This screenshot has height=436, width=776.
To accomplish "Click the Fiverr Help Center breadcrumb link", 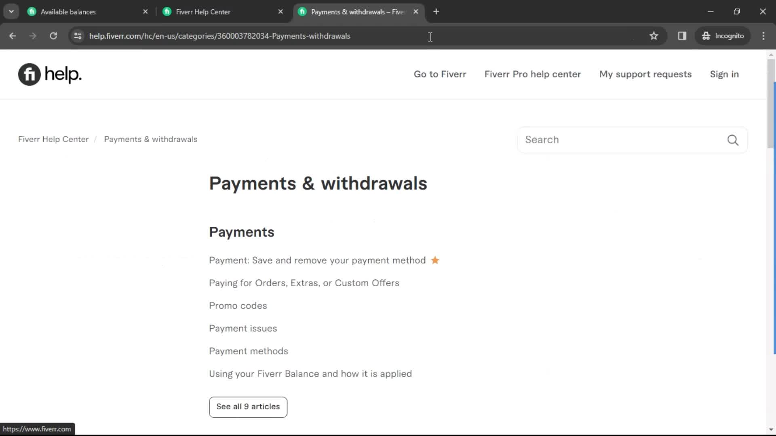I will coord(54,139).
